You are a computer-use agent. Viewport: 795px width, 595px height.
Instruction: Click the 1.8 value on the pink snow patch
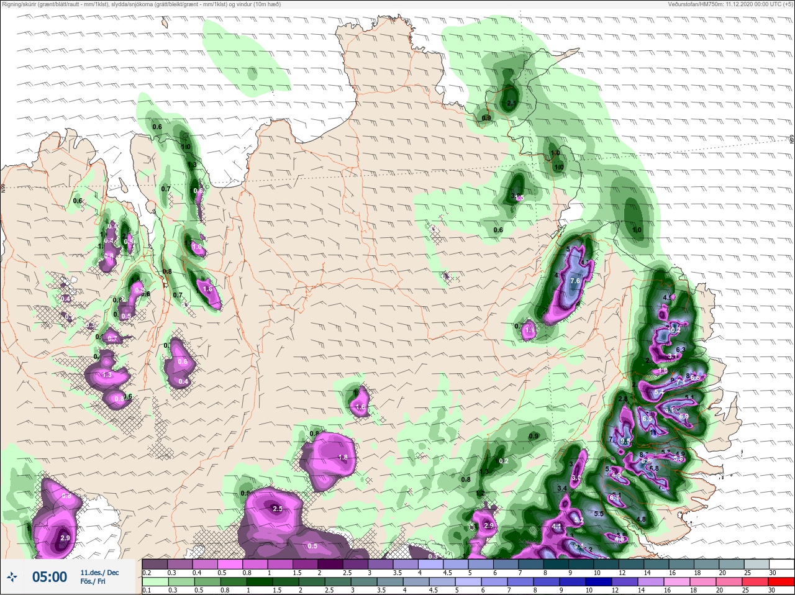coord(343,457)
